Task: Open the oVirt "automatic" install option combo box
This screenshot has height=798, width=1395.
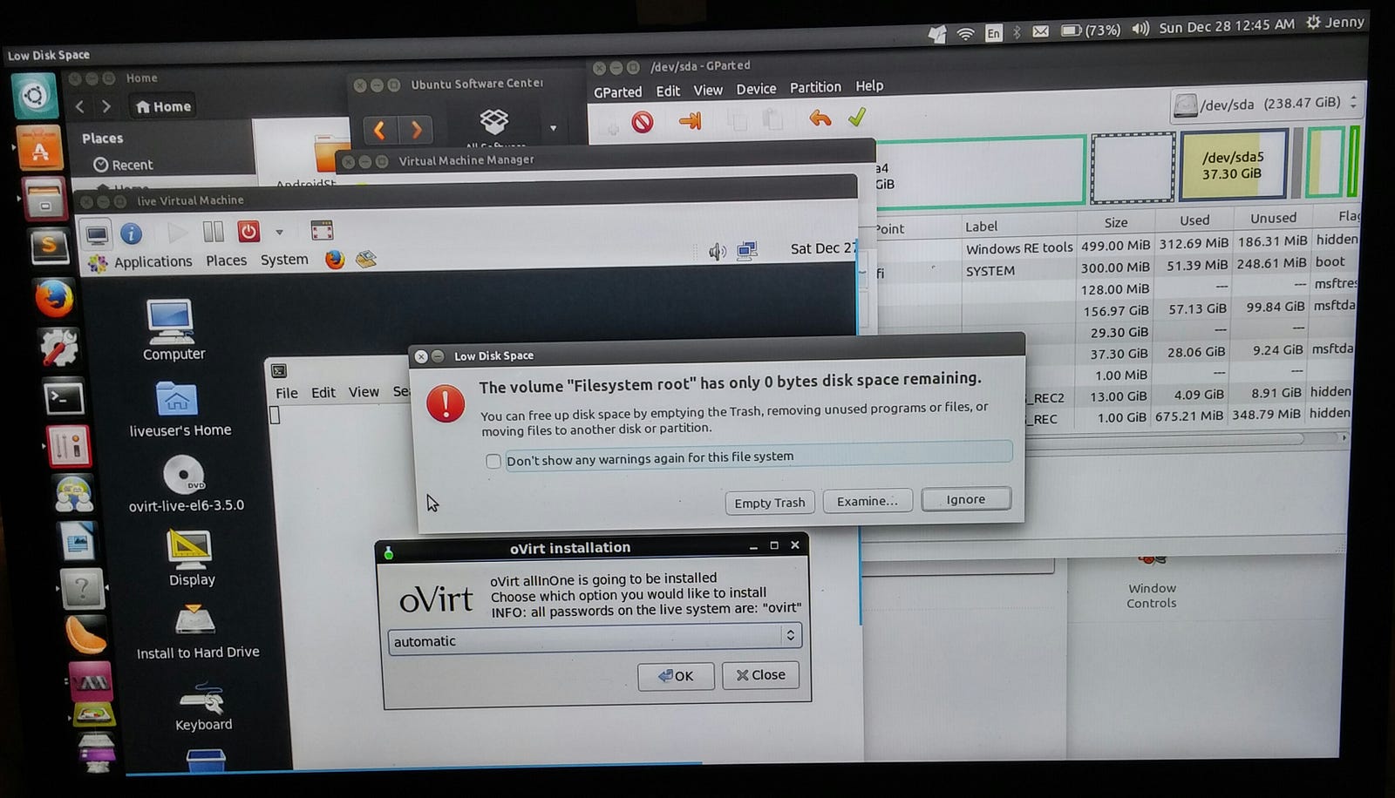Action: [595, 639]
